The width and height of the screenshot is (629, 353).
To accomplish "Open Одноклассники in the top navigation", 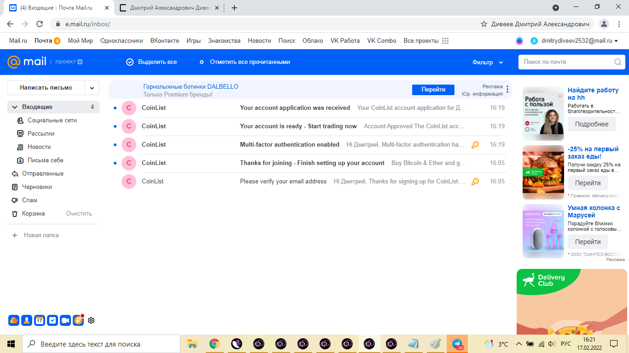I will tap(122, 41).
